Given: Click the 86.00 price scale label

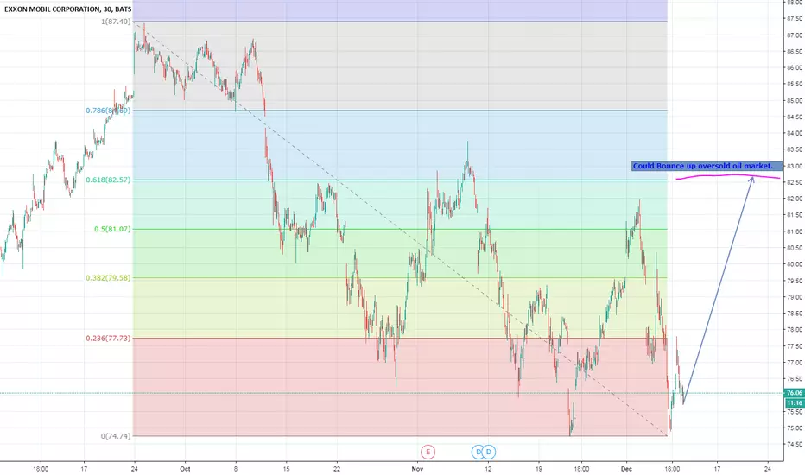Looking at the screenshot, I should pyautogui.click(x=795, y=67).
